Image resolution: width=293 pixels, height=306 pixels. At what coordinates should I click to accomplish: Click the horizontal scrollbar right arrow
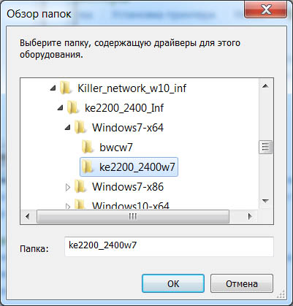coord(250,216)
